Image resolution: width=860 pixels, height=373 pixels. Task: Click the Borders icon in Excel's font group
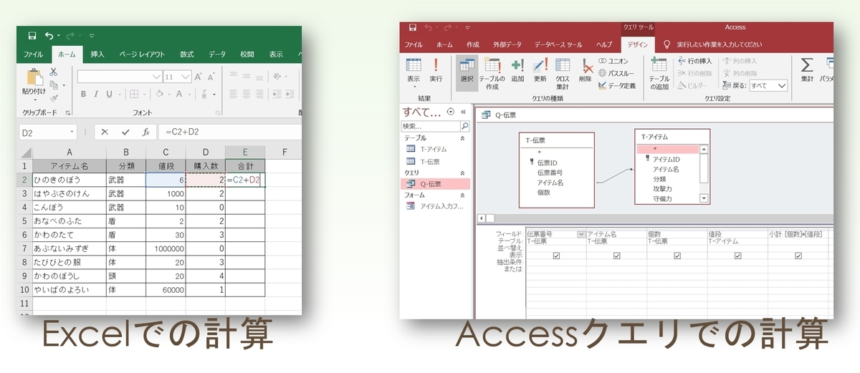(133, 94)
